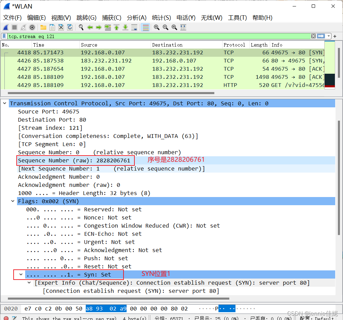
Task: Click the display filter field
Action: pos(159,36)
